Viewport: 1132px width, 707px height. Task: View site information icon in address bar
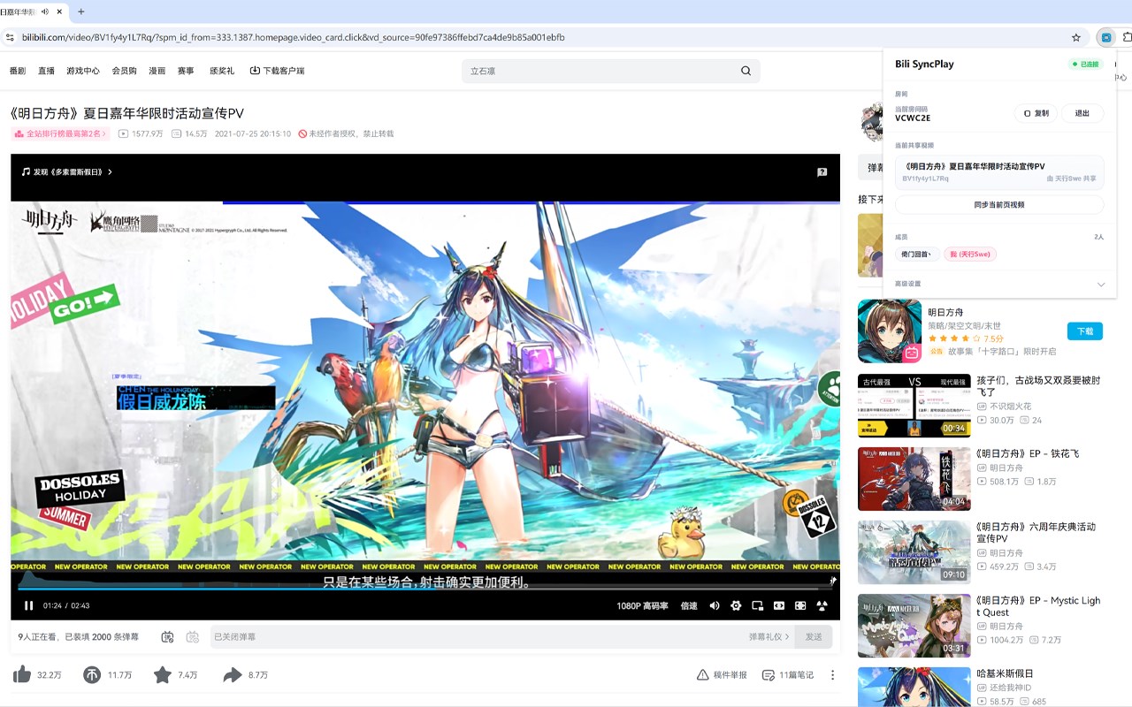point(10,38)
